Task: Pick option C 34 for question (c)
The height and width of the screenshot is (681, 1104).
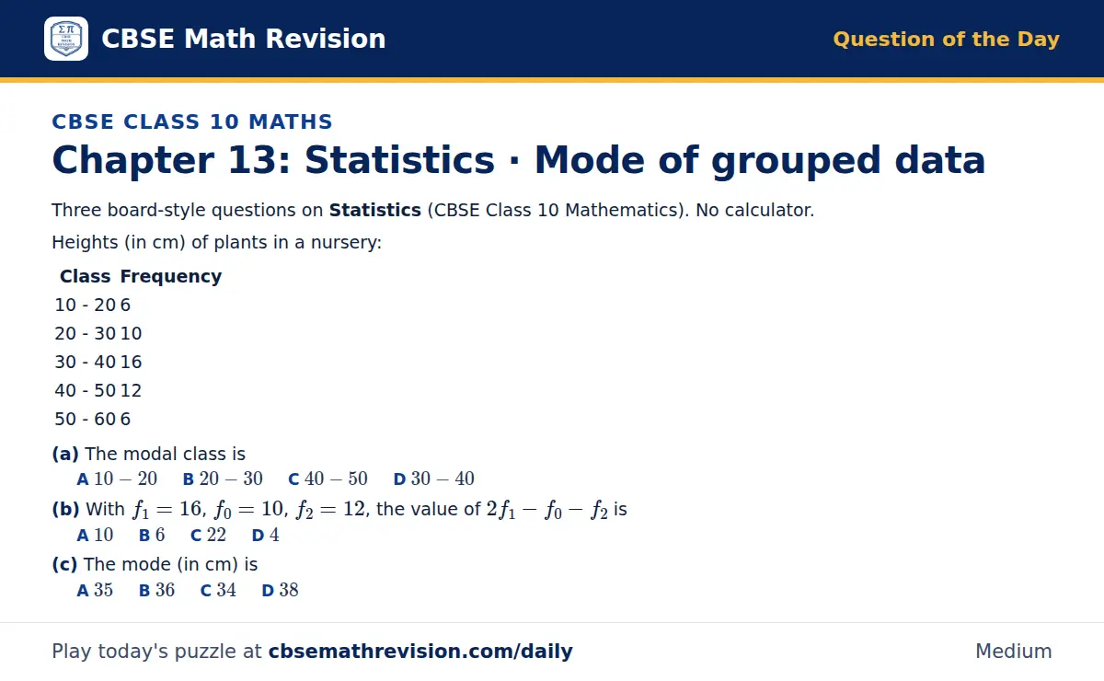Action: point(218,590)
